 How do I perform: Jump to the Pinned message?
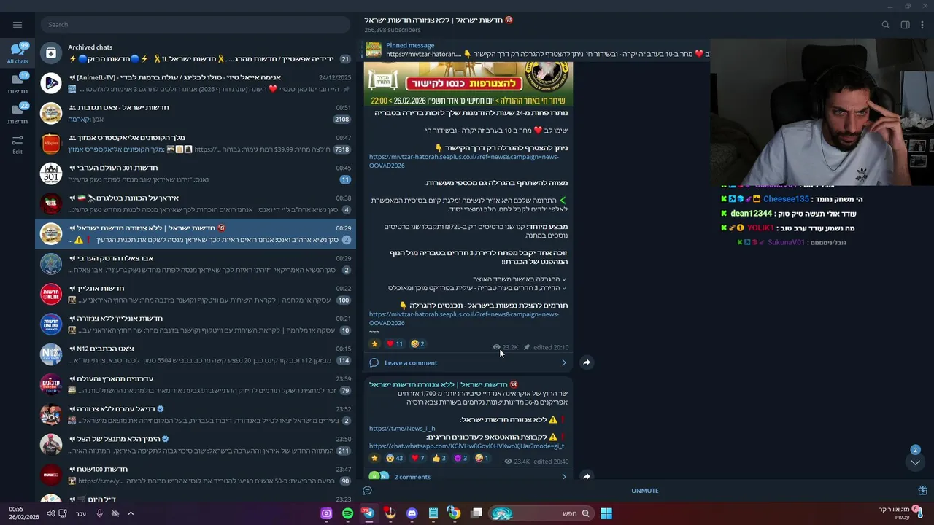(536, 50)
